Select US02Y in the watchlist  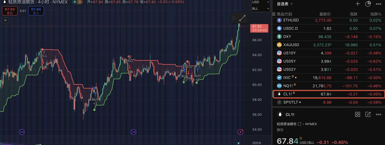328,69
